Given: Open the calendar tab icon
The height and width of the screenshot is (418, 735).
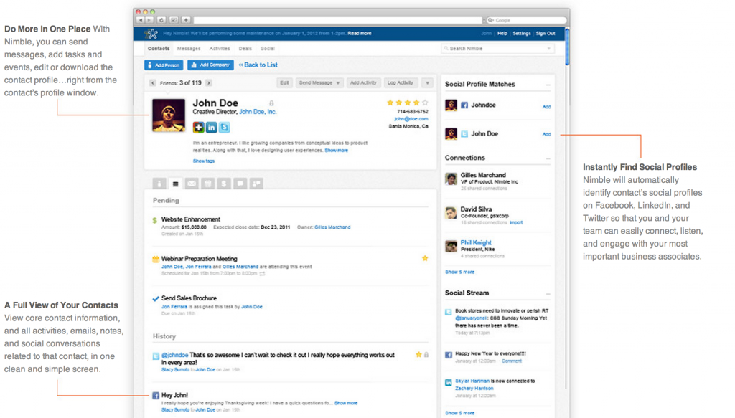Looking at the screenshot, I should point(207,184).
